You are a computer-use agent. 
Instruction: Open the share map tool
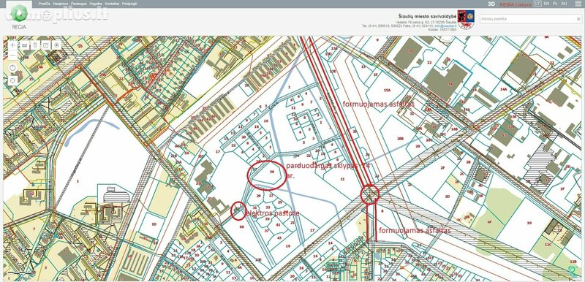tap(46, 45)
